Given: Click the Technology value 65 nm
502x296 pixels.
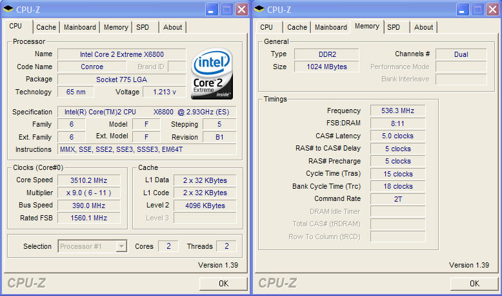Looking at the screenshot, I should (x=76, y=92).
